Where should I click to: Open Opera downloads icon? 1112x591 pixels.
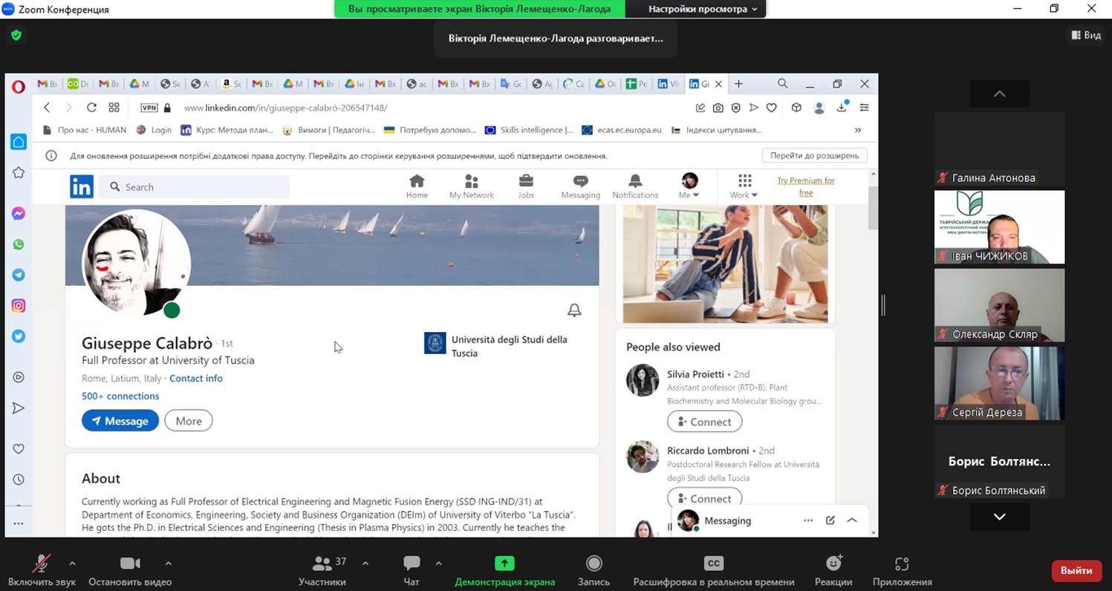pyautogui.click(x=842, y=108)
